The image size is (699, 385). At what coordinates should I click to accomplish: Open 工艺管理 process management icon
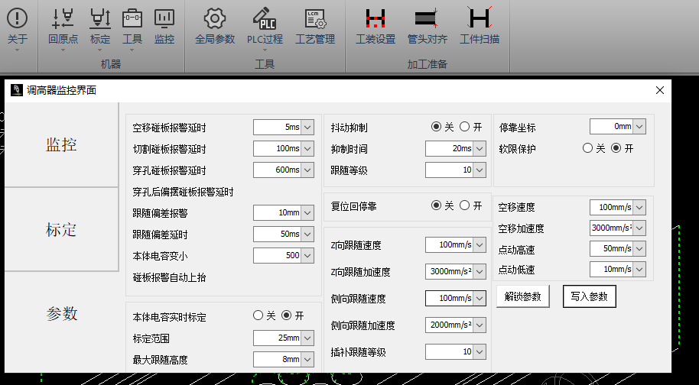(x=315, y=19)
